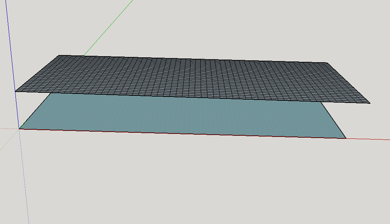This screenshot has width=390, height=224.
Task: Select the teal plane's front edge
Action: click(x=181, y=133)
